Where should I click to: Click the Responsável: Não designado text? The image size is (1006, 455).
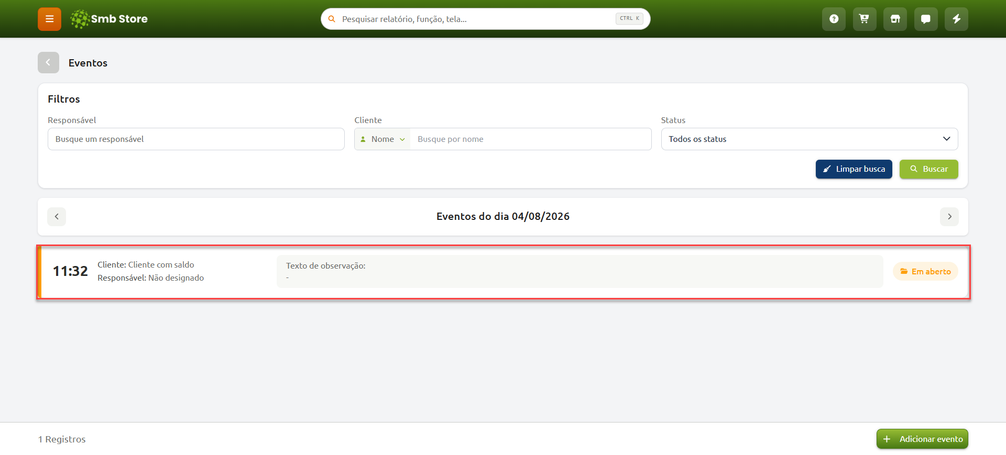[150, 278]
